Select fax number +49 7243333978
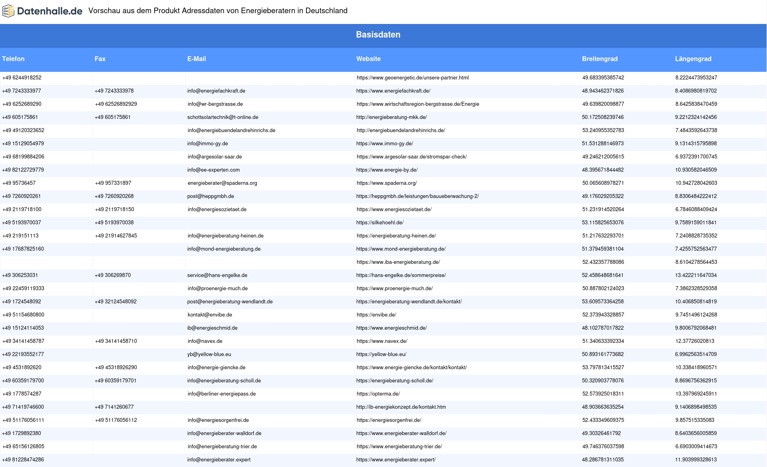 pyautogui.click(x=114, y=91)
